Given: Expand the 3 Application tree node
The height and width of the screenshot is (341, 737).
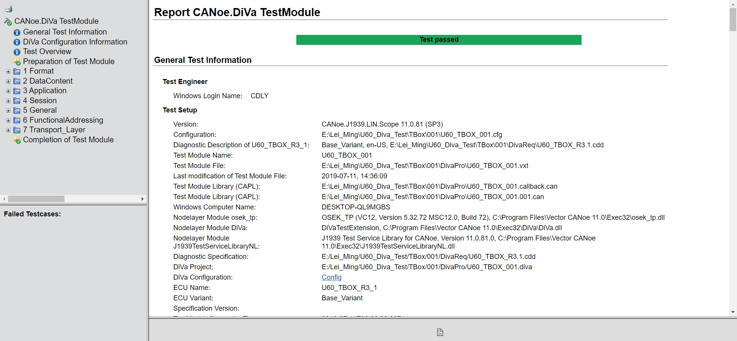Looking at the screenshot, I should click(8, 91).
